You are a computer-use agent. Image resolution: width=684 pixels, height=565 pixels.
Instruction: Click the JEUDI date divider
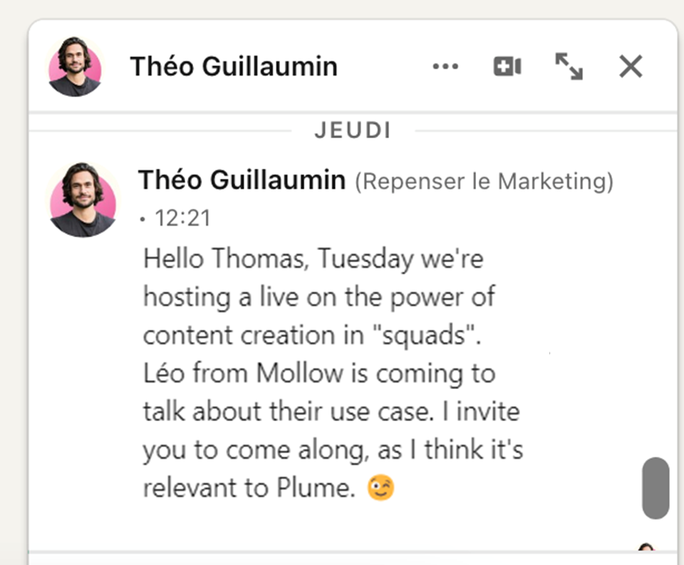point(353,131)
